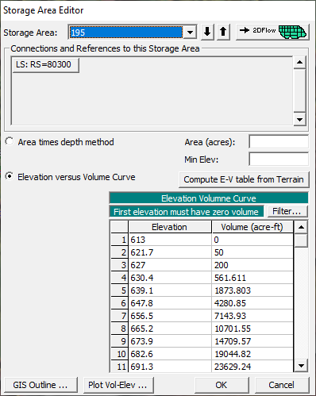Confirm with the OK button

222,385
